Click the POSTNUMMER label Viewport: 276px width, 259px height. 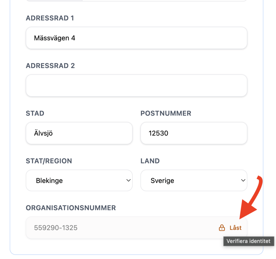coord(166,113)
